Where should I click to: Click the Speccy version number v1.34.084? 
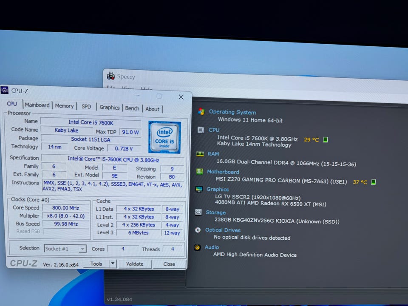pyautogui.click(x=119, y=299)
